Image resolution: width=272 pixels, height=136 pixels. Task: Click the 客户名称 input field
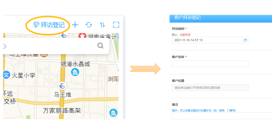[x=210, y=64]
